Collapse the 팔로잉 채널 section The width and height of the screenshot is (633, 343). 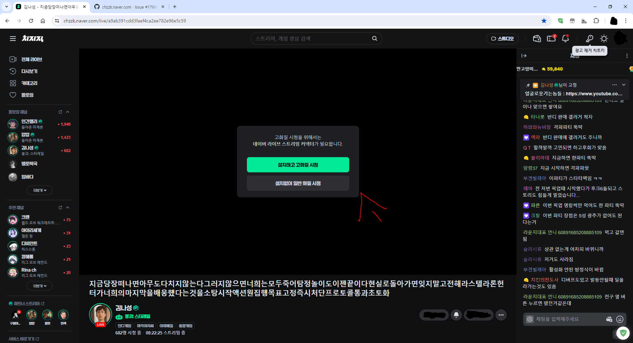coord(68,112)
